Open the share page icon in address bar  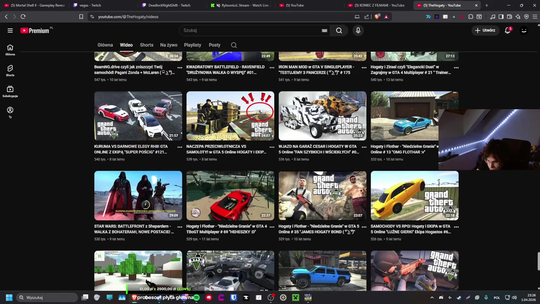coord(366,16)
